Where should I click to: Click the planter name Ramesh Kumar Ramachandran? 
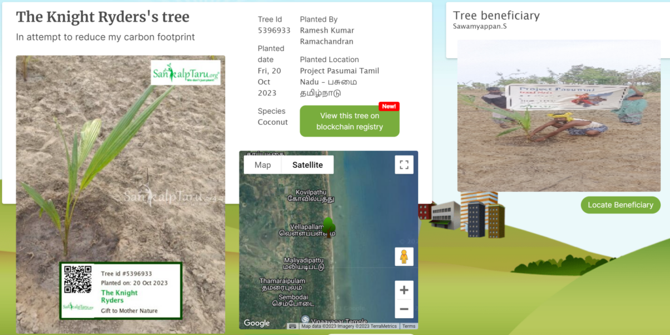pos(327,36)
